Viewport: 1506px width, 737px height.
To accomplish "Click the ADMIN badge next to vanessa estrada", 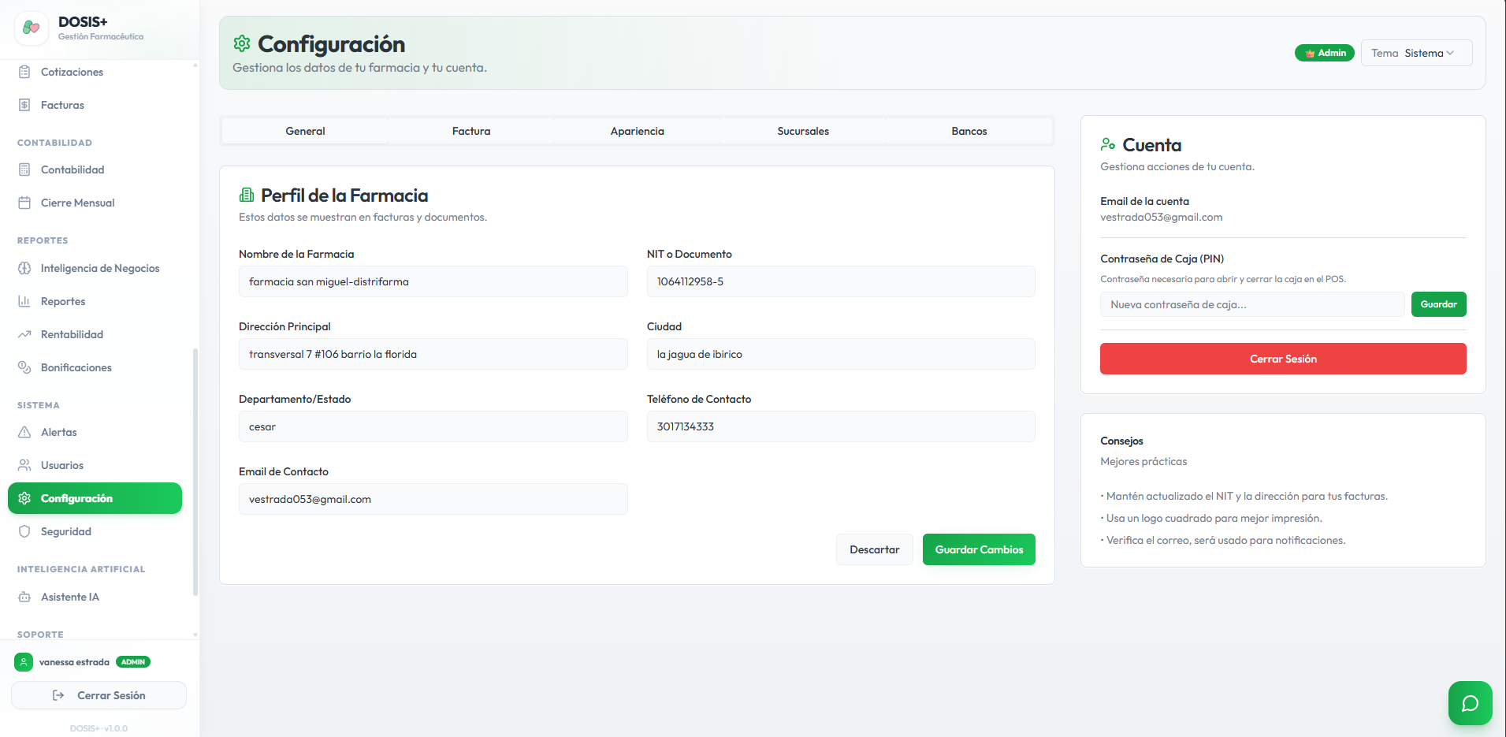I will click(x=133, y=662).
